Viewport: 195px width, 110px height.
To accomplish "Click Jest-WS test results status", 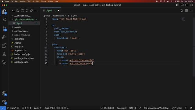I will [x=57, y=108].
